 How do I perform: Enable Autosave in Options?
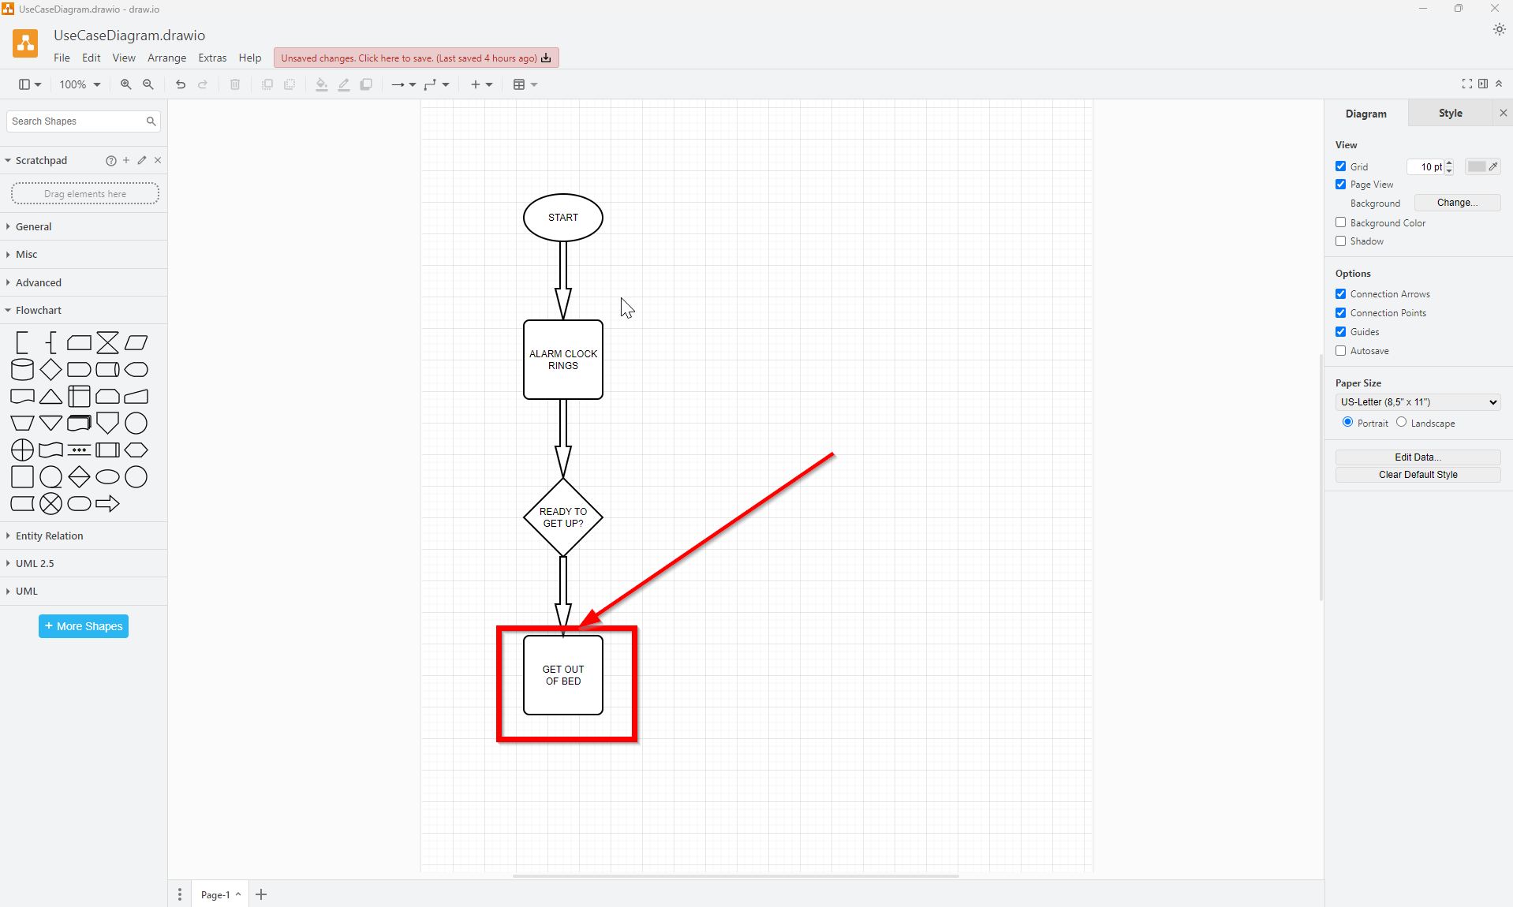(x=1340, y=350)
